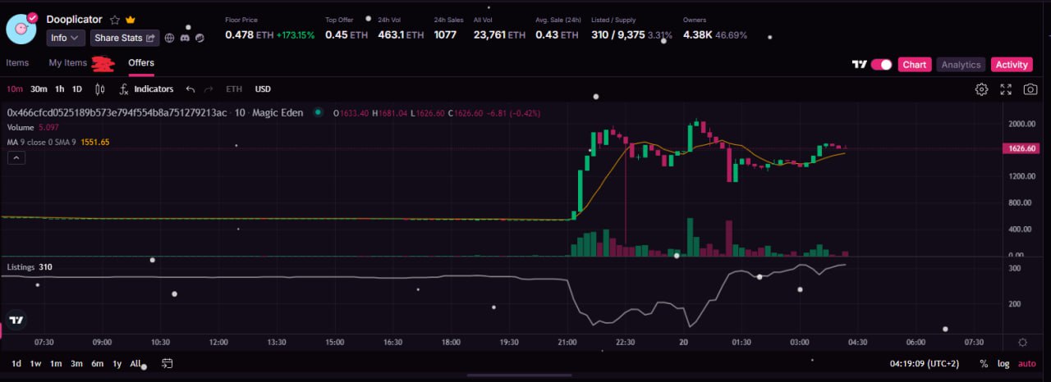Open the Discord link icon
Viewport: 1051px width, 382px height.
(185, 38)
